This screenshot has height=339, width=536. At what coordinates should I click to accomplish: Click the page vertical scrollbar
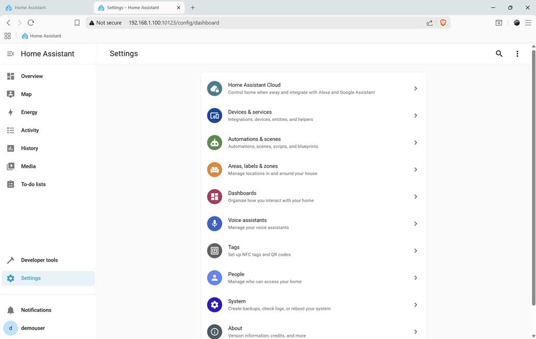(x=533, y=178)
